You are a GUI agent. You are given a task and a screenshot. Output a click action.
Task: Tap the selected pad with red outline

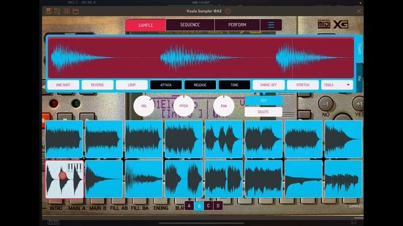pos(64,180)
